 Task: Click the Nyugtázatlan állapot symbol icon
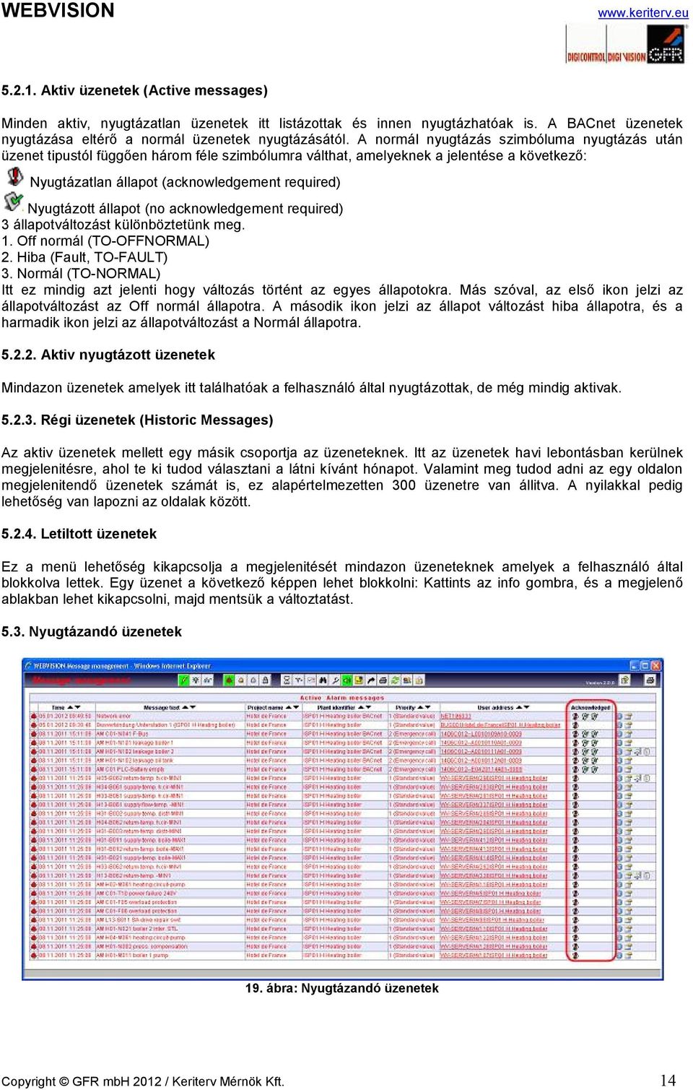click(x=14, y=176)
